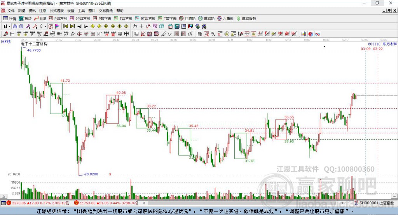Open the 公式选股 menu
Screen dimensions: 398x215
coord(57,10)
